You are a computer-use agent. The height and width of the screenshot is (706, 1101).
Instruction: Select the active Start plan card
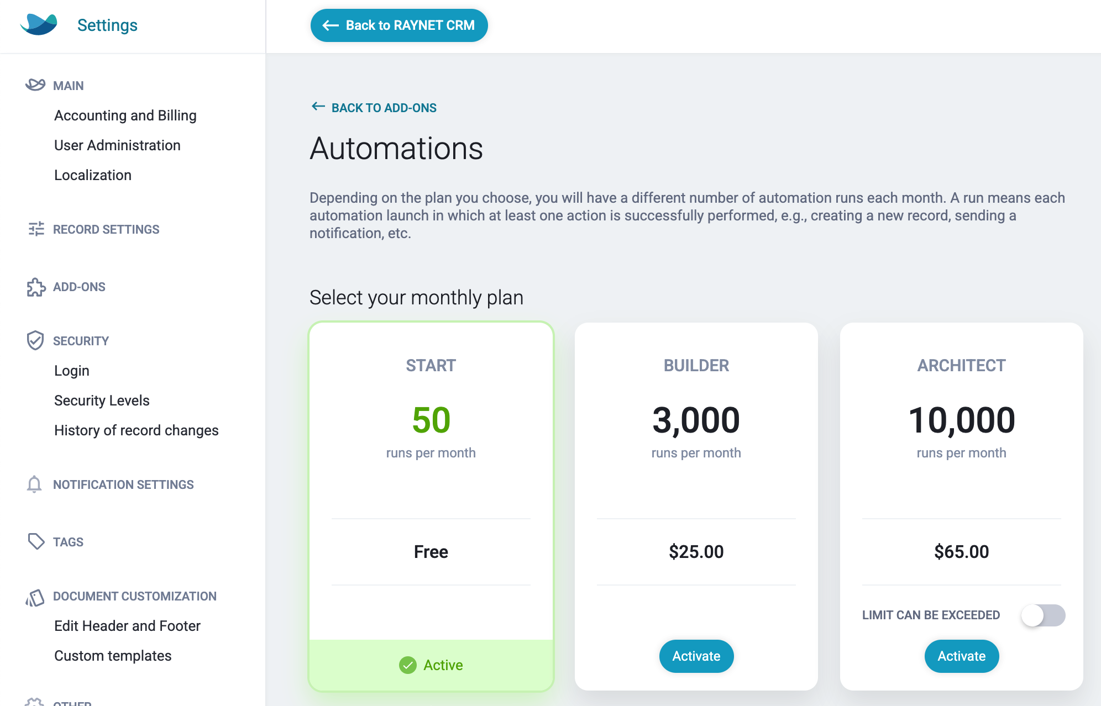pyautogui.click(x=431, y=506)
